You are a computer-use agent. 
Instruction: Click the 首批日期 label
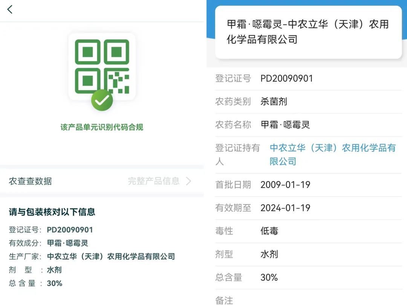[x=233, y=185]
